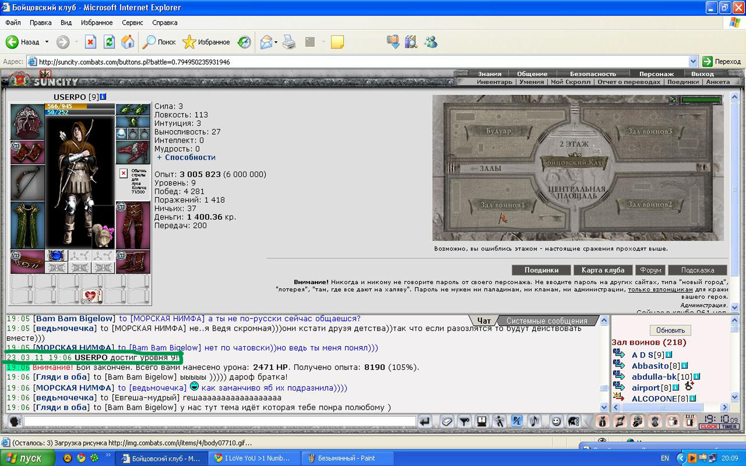Switch display to TIMER mode

click(729, 426)
